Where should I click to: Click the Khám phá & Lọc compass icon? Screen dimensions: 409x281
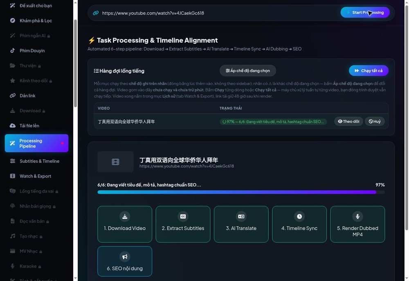coord(13,20)
